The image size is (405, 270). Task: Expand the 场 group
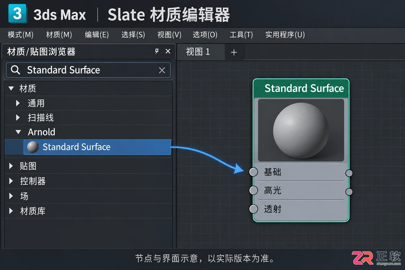[x=11, y=196]
